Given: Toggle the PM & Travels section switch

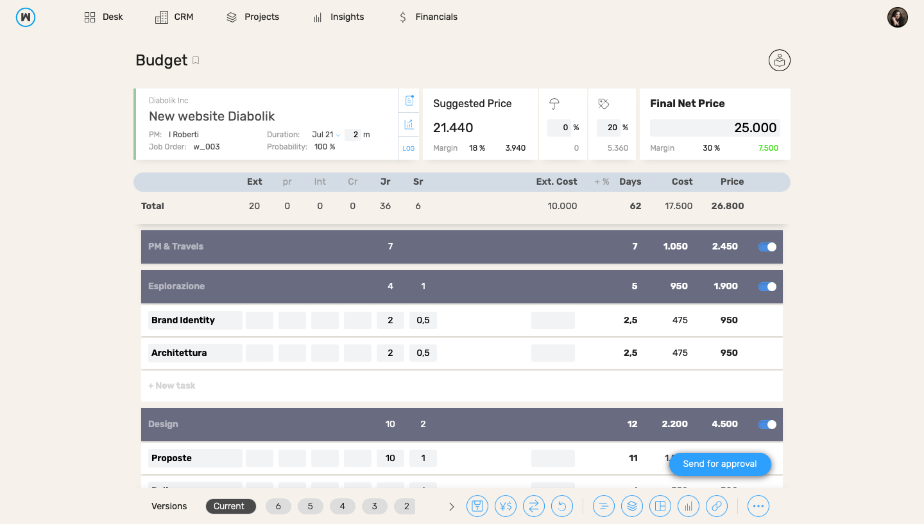Looking at the screenshot, I should pyautogui.click(x=767, y=246).
